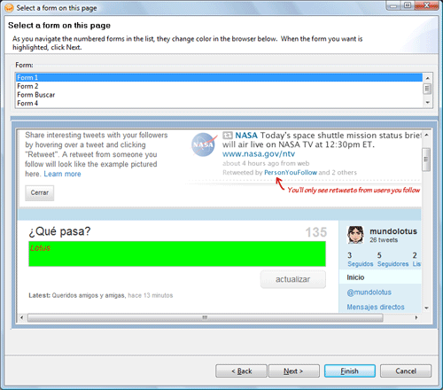Click the preview horizontal scroll right arrow
The width and height of the screenshot is (443, 390).
[416, 317]
